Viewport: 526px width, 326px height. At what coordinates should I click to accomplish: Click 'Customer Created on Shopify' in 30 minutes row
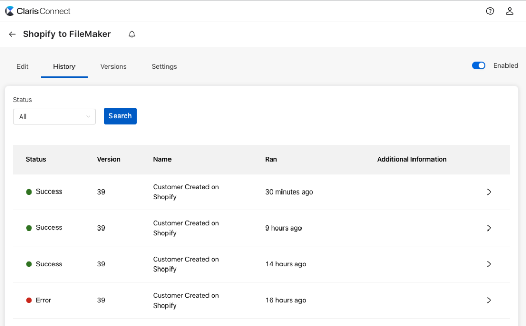pyautogui.click(x=186, y=192)
